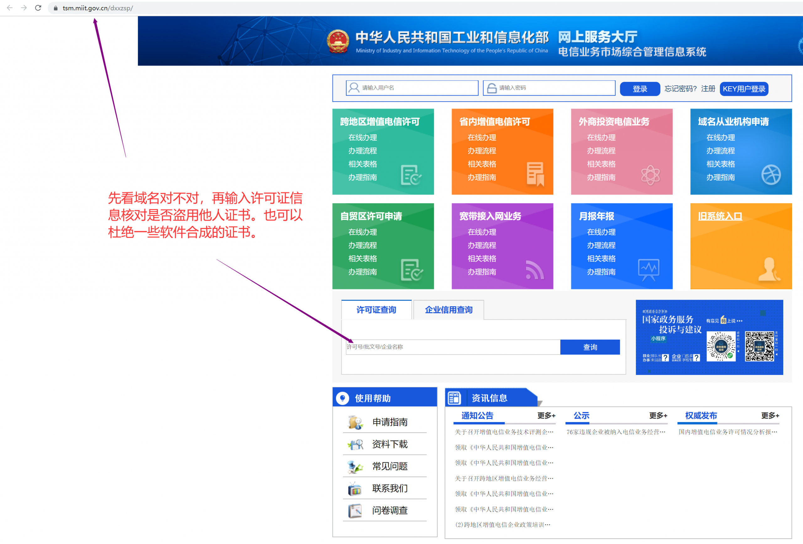Click the icon next to 问卷调查
This screenshot has height=544, width=803.
(x=355, y=510)
